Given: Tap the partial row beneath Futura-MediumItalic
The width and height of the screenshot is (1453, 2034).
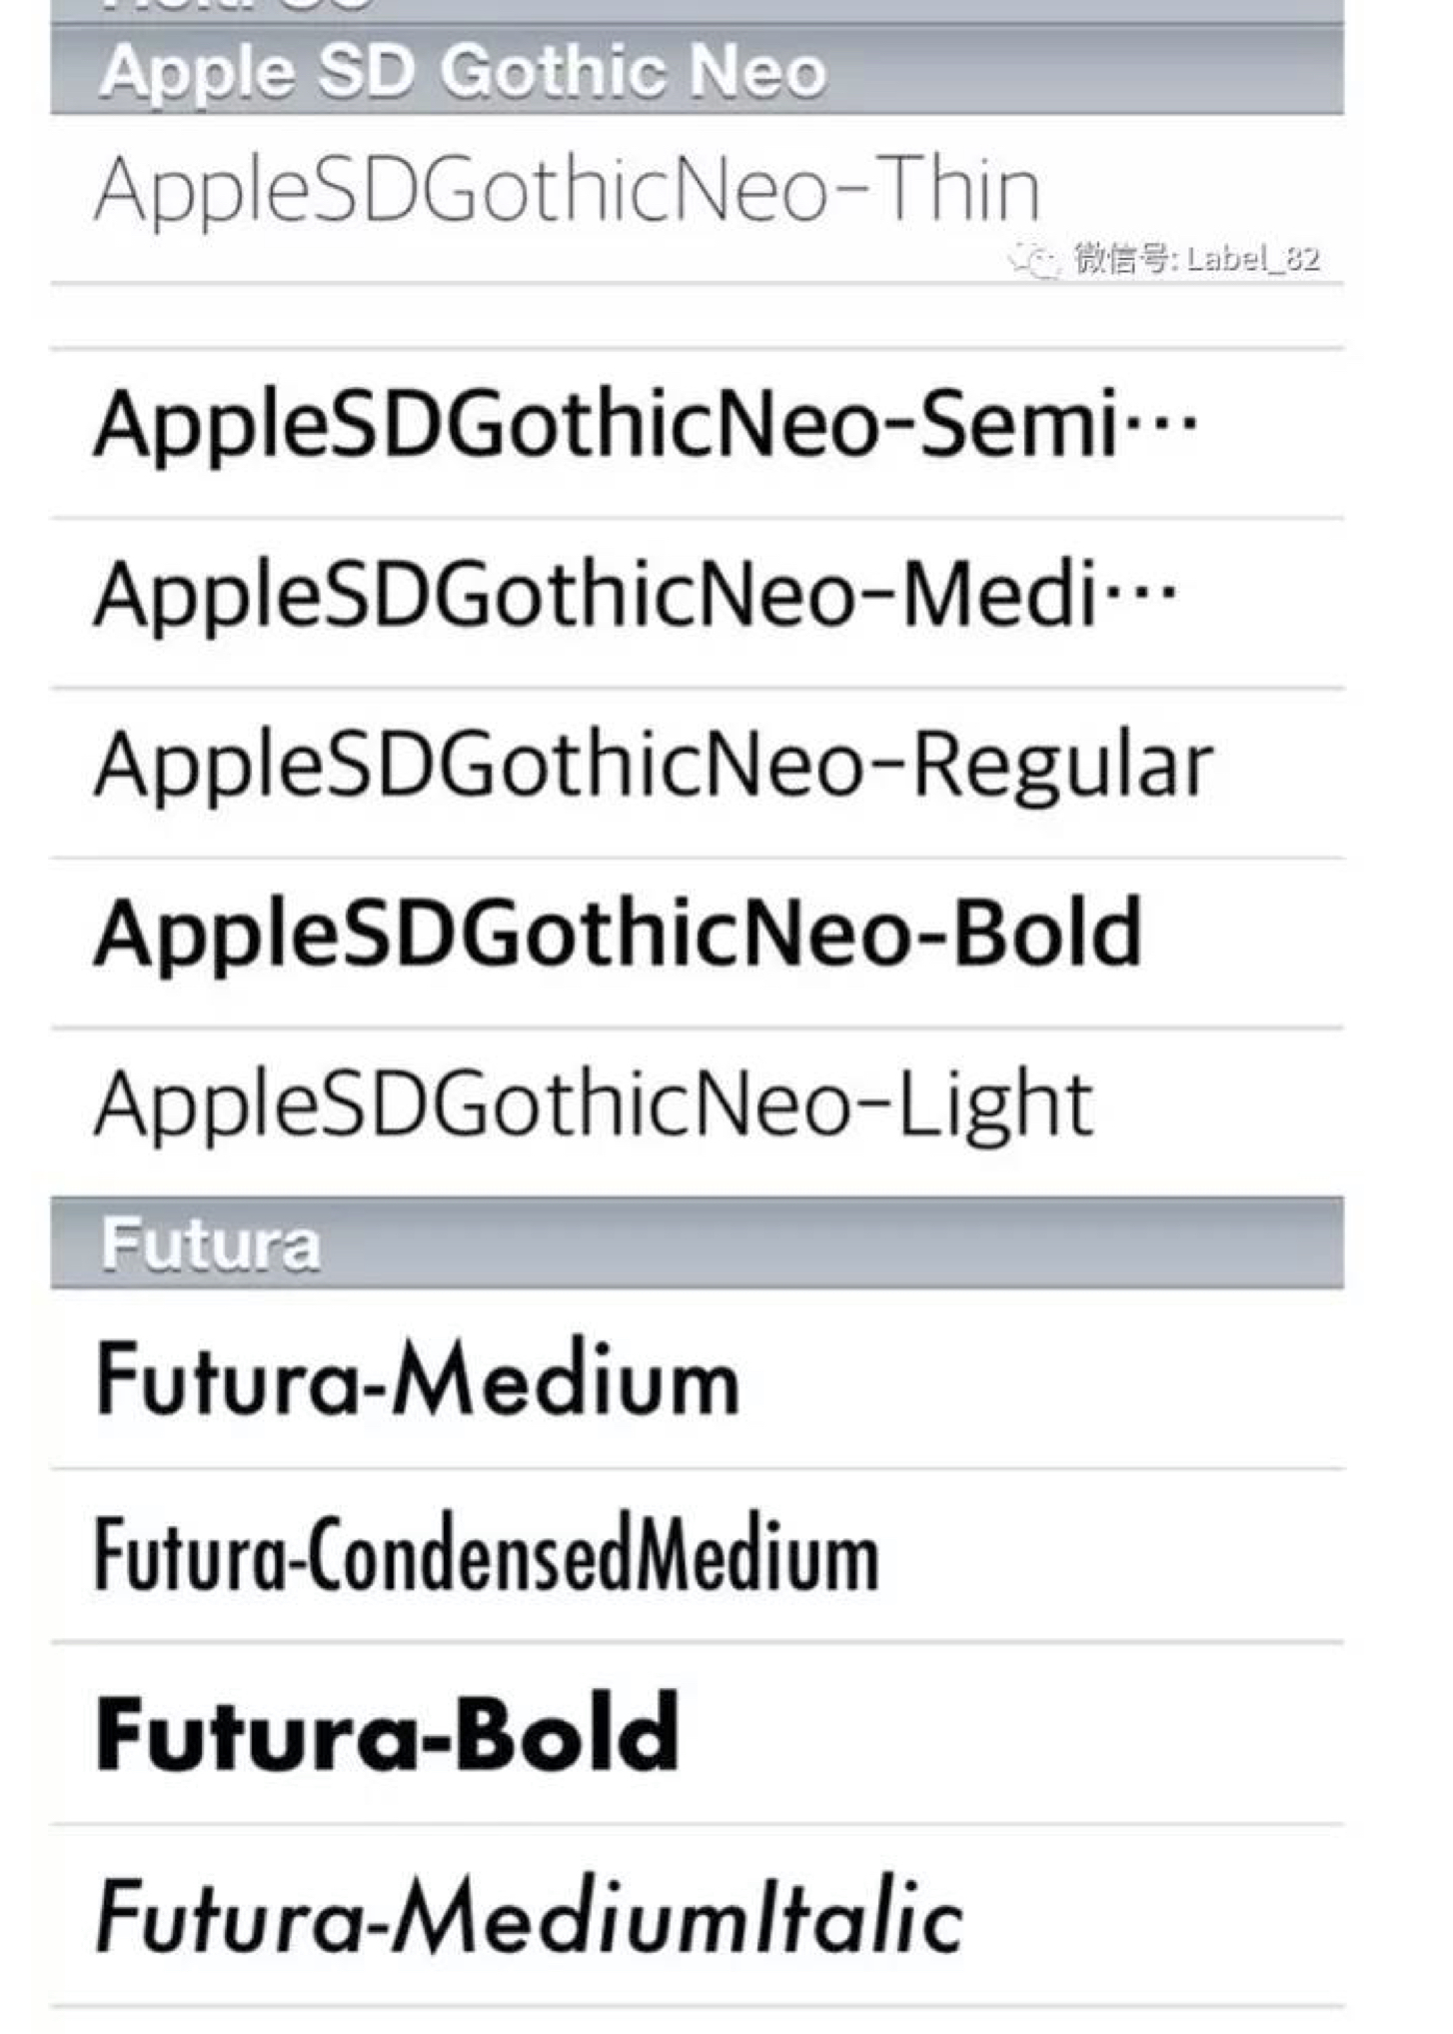Looking at the screenshot, I should [698, 2021].
